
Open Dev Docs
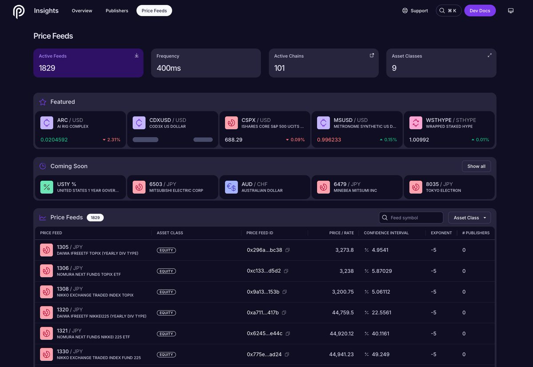tap(480, 11)
